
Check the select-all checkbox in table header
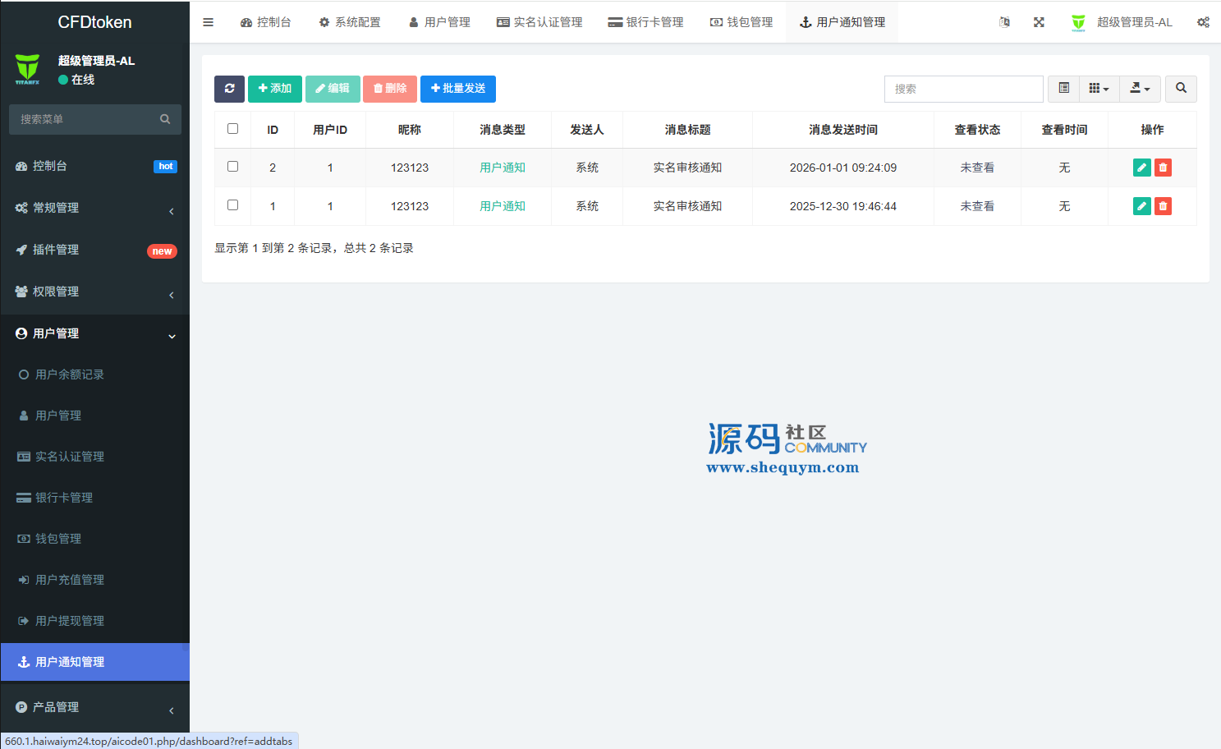[x=233, y=129]
